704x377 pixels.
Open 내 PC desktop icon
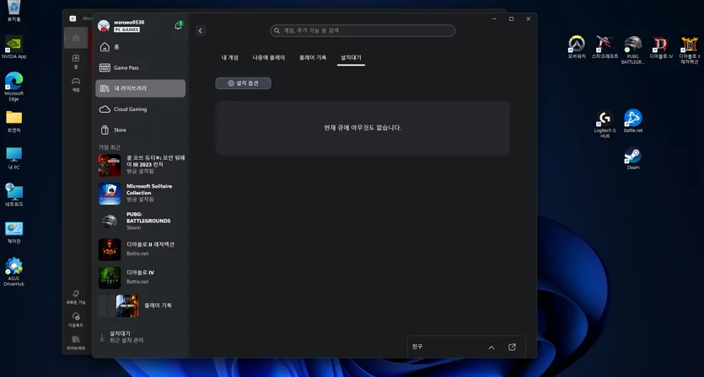coord(14,158)
